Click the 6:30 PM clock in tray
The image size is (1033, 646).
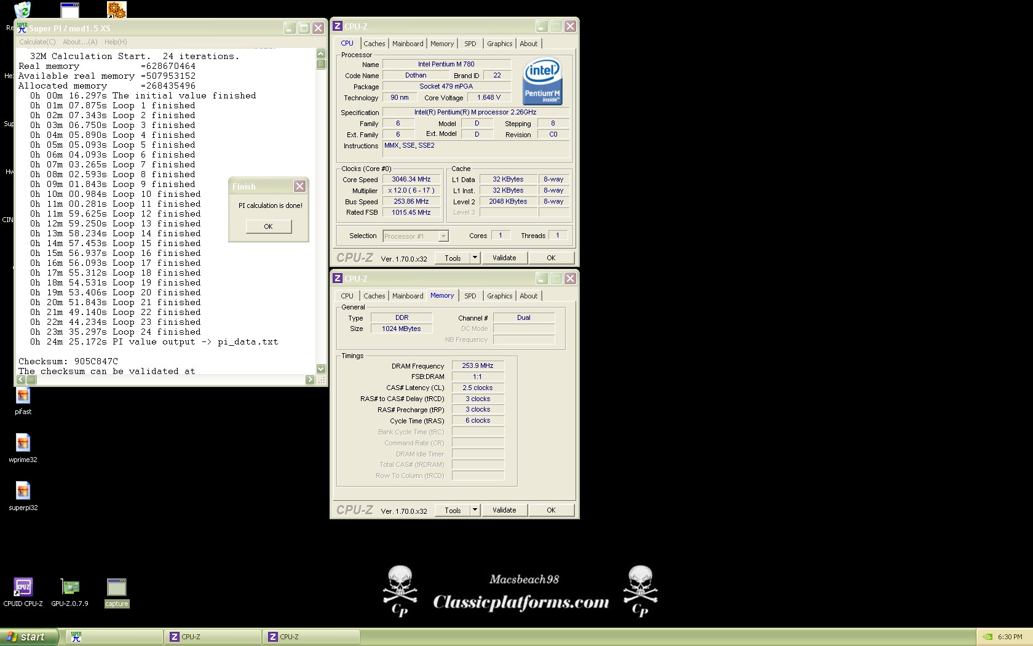[x=1010, y=637]
